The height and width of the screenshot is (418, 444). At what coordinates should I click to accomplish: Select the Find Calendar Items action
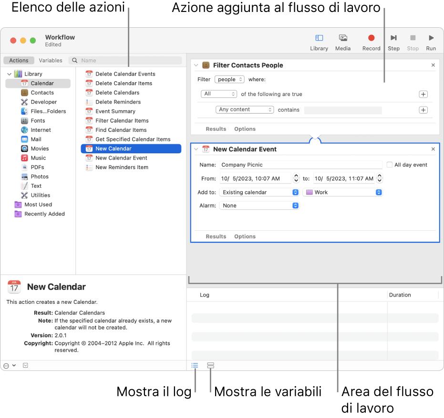[116, 130]
